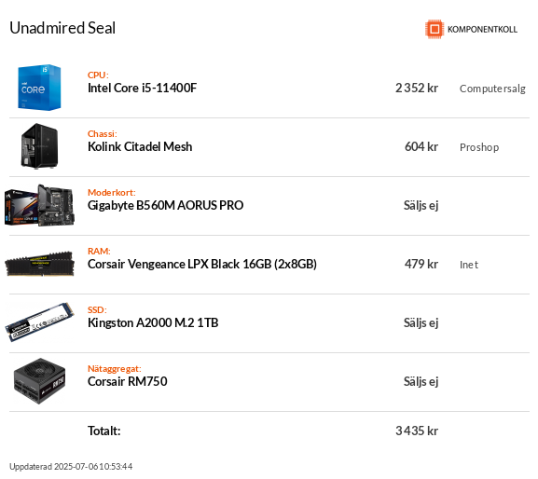Click the 3 435 kr total price
Screen dimensions: 538x479
tap(417, 431)
